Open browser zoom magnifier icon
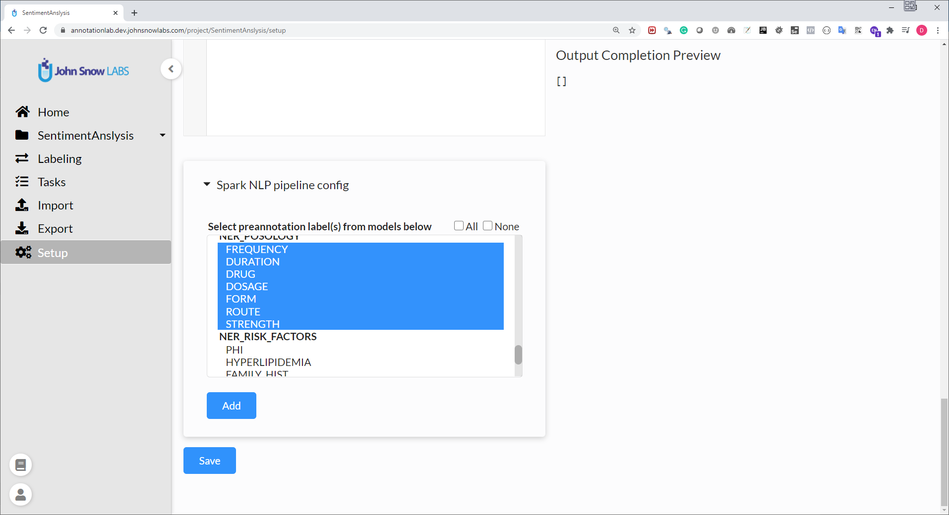The height and width of the screenshot is (515, 949). click(616, 30)
